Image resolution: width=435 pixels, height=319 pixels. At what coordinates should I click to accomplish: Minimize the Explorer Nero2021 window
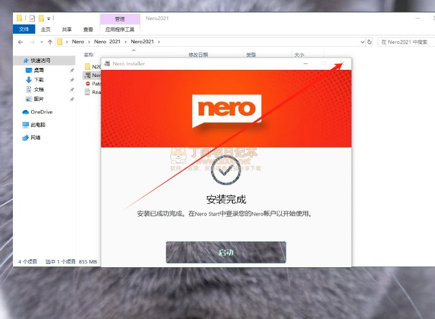coord(418,18)
